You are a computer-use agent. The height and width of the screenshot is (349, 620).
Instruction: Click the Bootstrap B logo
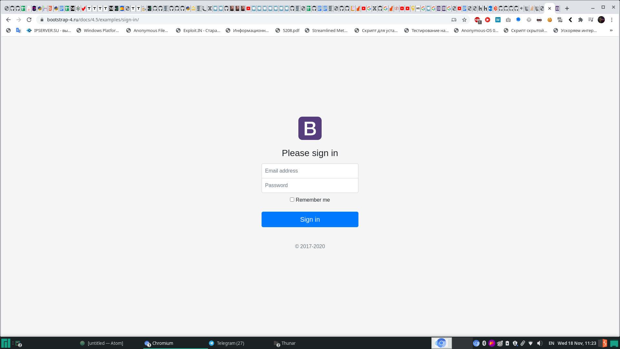[x=310, y=128]
